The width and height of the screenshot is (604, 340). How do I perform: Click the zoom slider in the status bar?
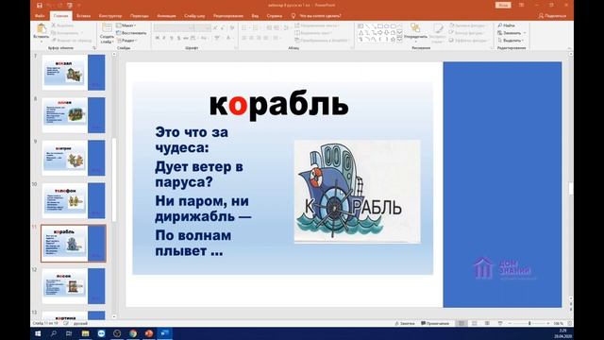(x=529, y=323)
